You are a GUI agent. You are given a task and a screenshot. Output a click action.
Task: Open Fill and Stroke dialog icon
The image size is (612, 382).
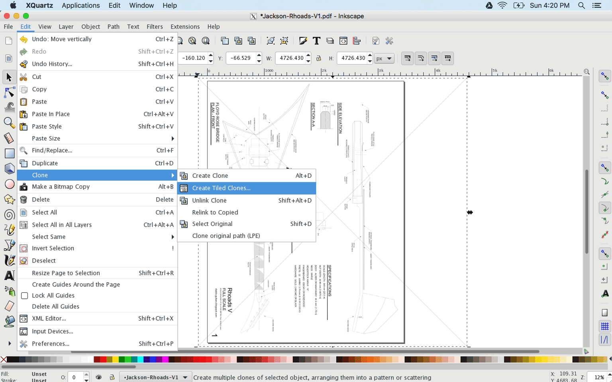(303, 41)
